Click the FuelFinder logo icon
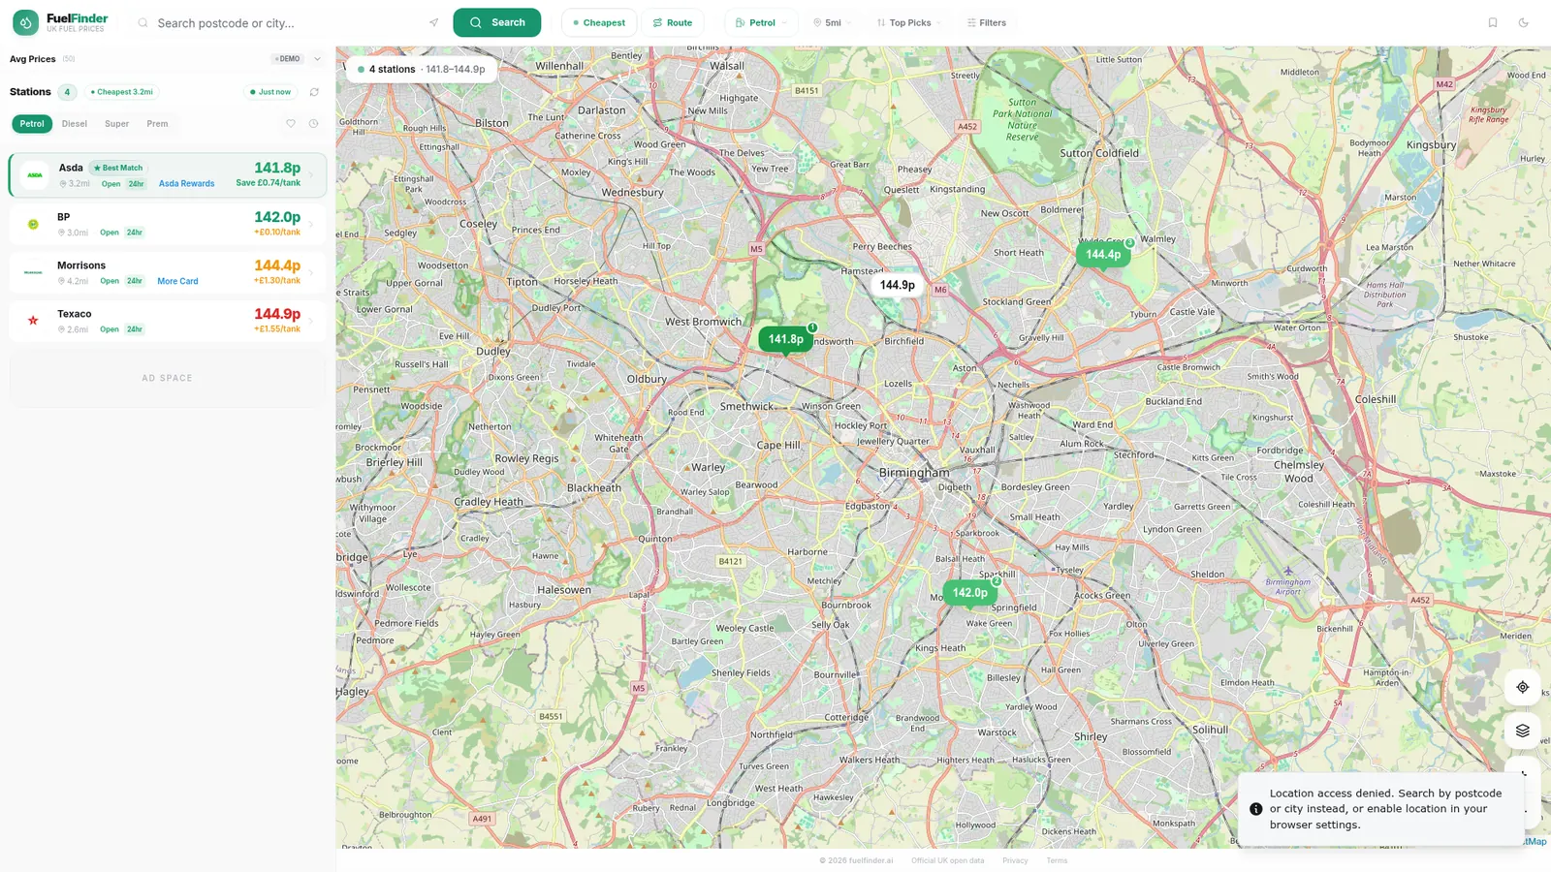Image resolution: width=1551 pixels, height=872 pixels. pos(25,22)
